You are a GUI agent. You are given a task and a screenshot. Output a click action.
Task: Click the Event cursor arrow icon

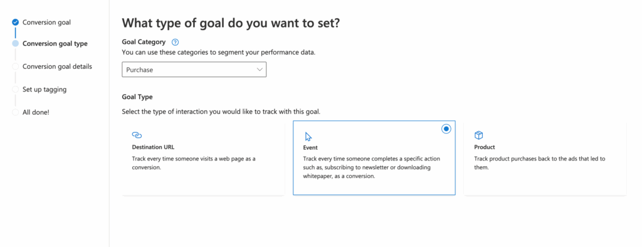click(x=308, y=137)
